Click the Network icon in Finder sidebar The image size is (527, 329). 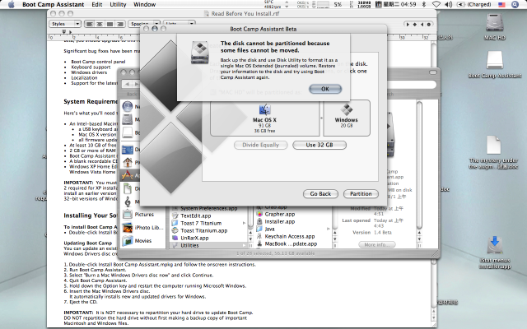(128, 106)
